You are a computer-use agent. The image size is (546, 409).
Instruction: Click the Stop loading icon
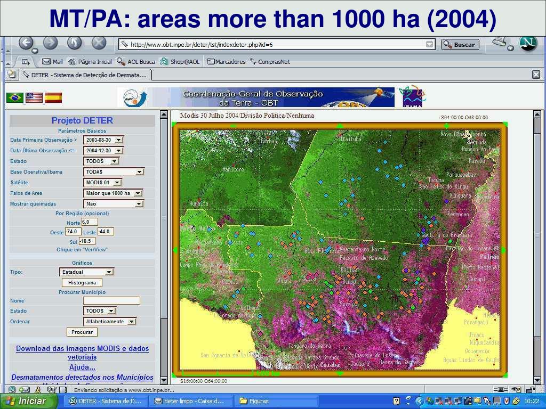point(99,43)
